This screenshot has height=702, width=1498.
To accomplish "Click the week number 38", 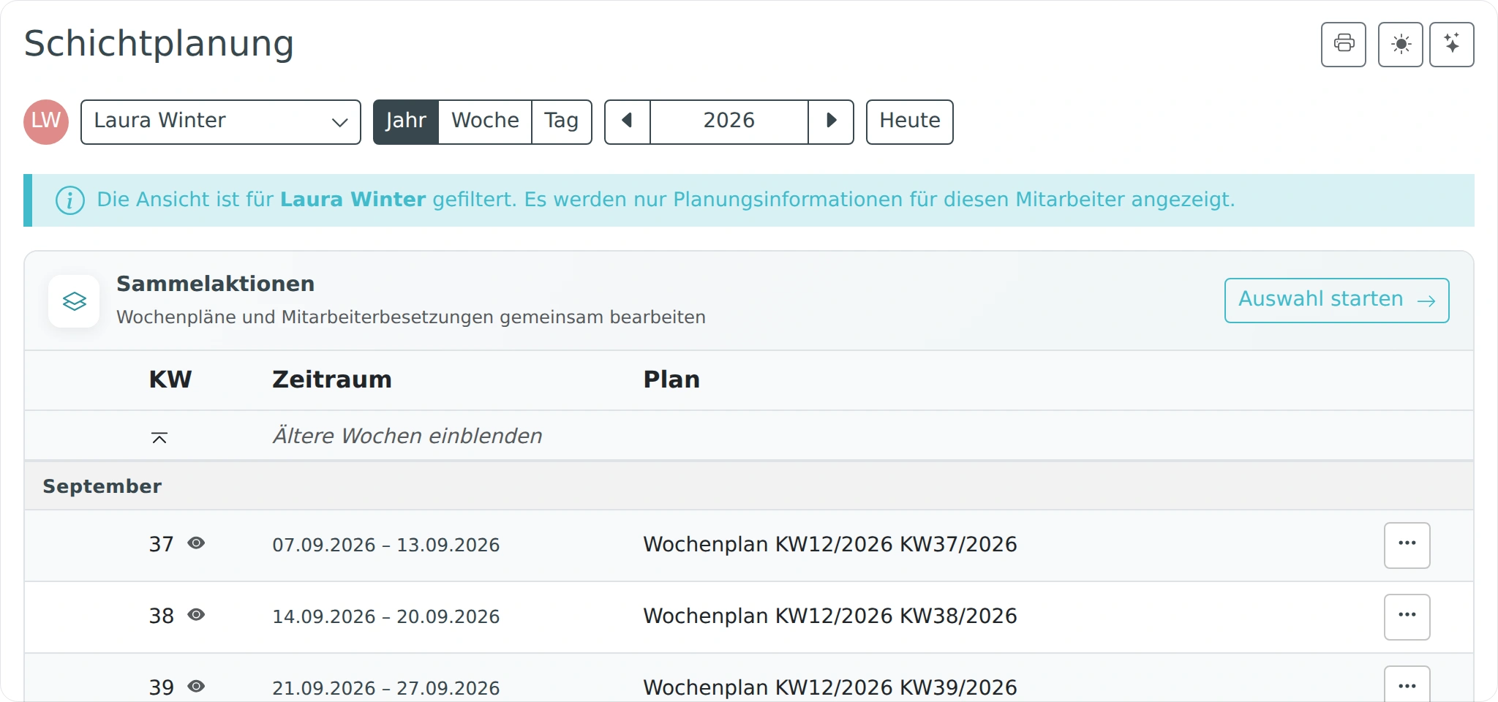I will [x=161, y=616].
